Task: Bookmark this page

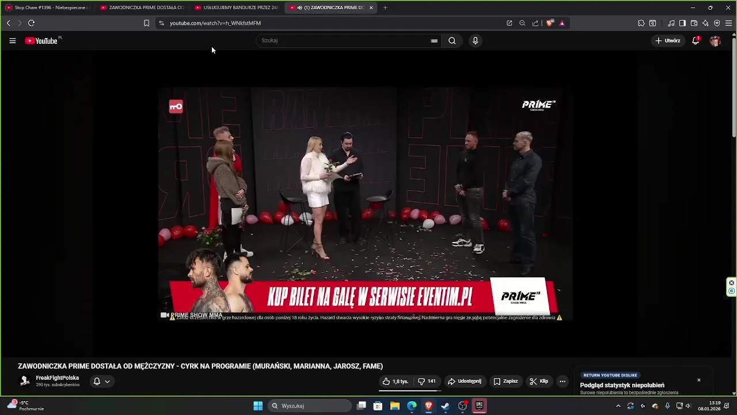Action: click(146, 23)
